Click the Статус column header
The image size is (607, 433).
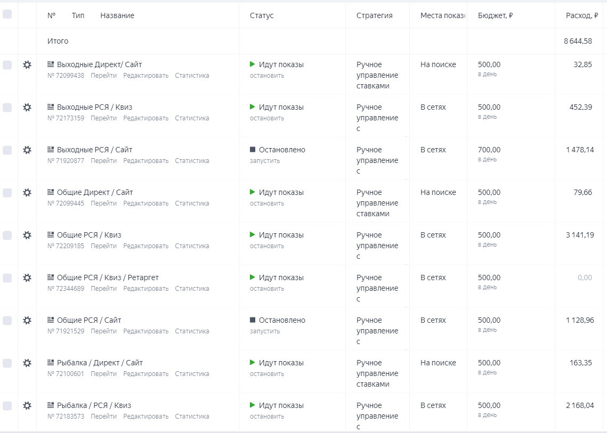coord(262,15)
